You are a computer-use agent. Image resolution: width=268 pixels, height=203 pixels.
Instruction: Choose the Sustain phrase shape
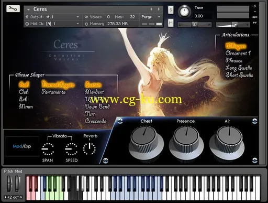point(93,84)
